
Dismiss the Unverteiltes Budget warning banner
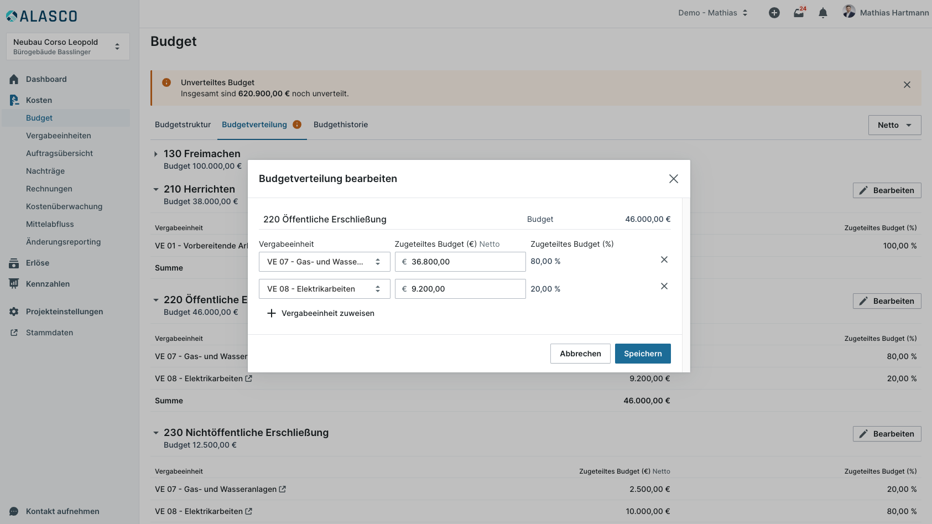(x=907, y=85)
